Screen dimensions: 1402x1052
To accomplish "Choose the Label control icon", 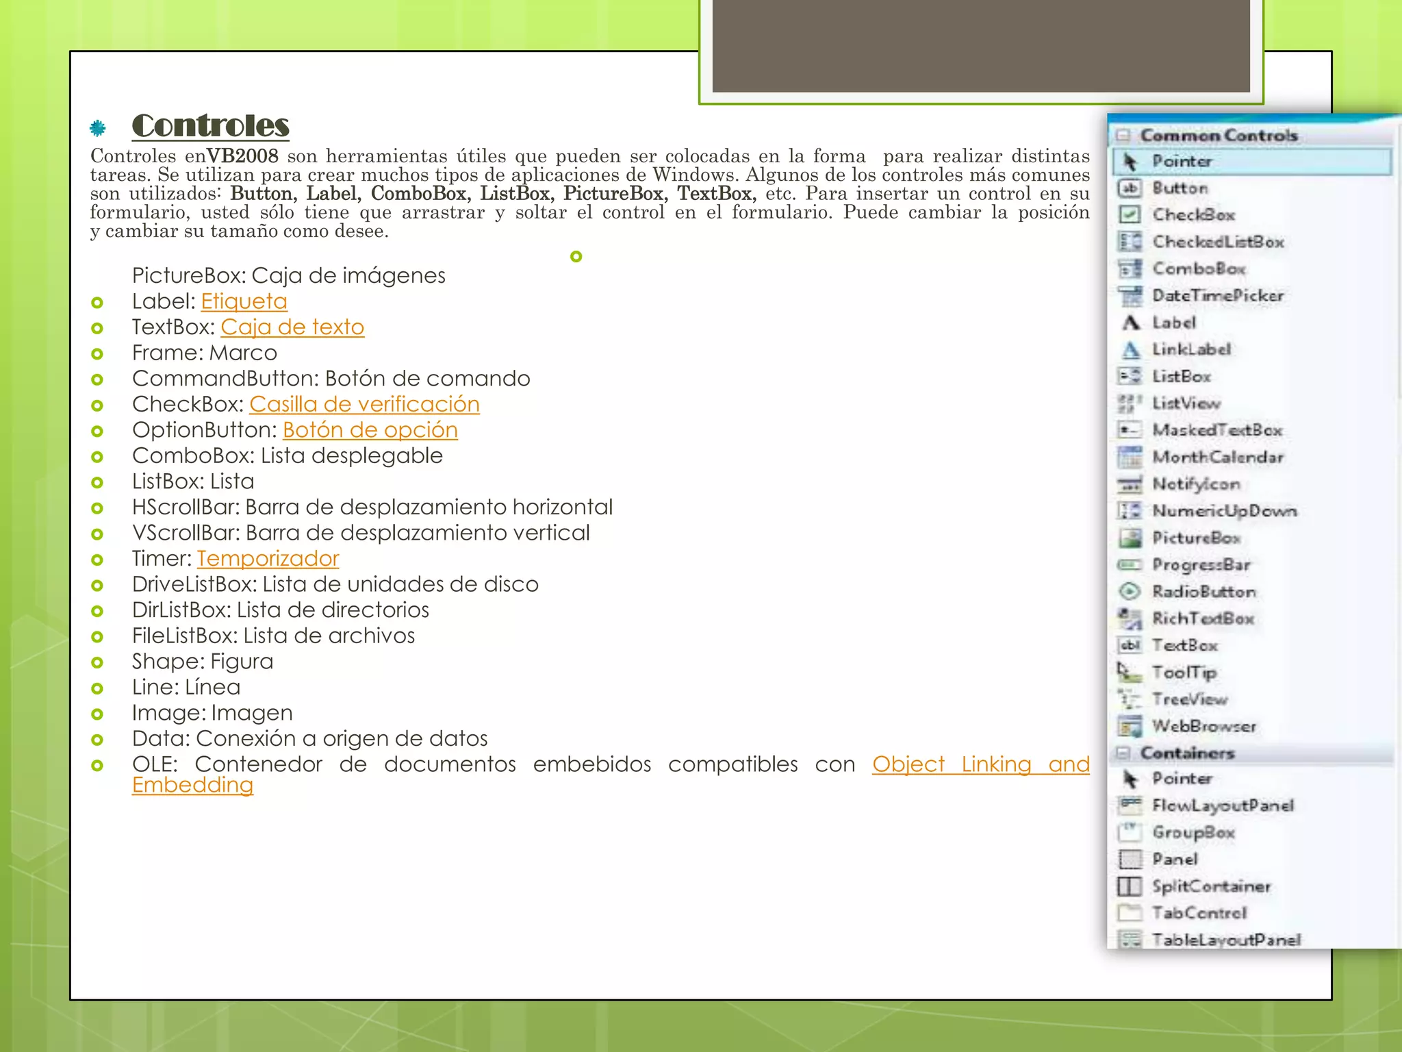I will click(x=1130, y=323).
